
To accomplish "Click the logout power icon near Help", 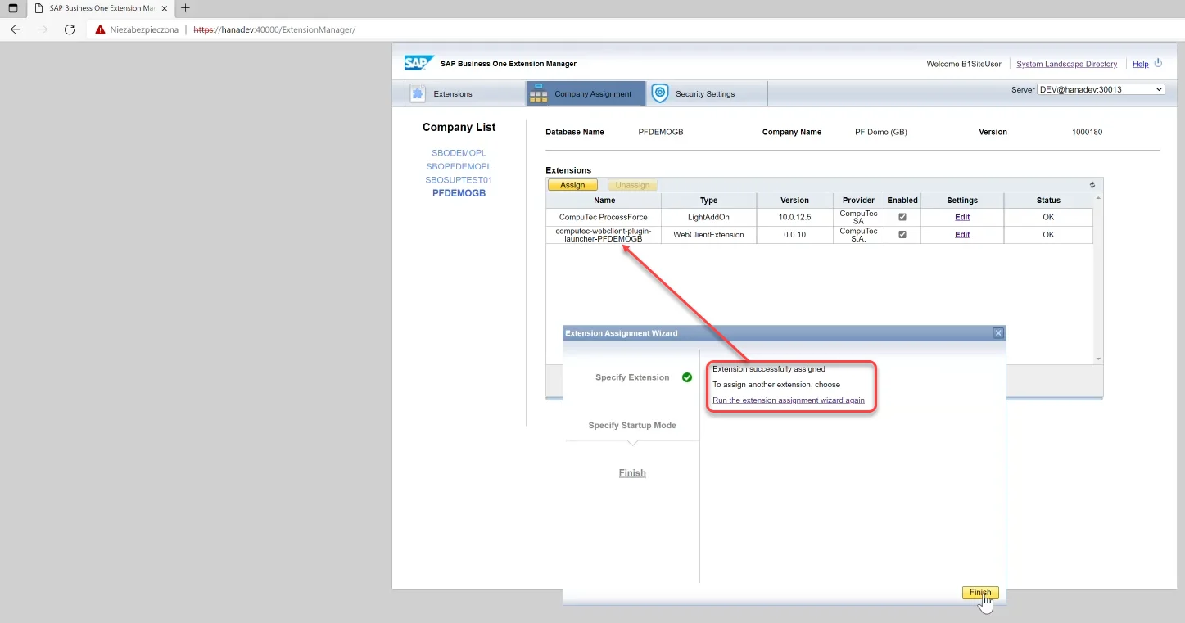I will [1158, 63].
